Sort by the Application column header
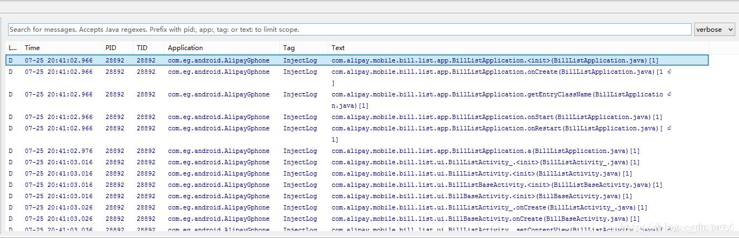The image size is (739, 238). pyautogui.click(x=222, y=48)
